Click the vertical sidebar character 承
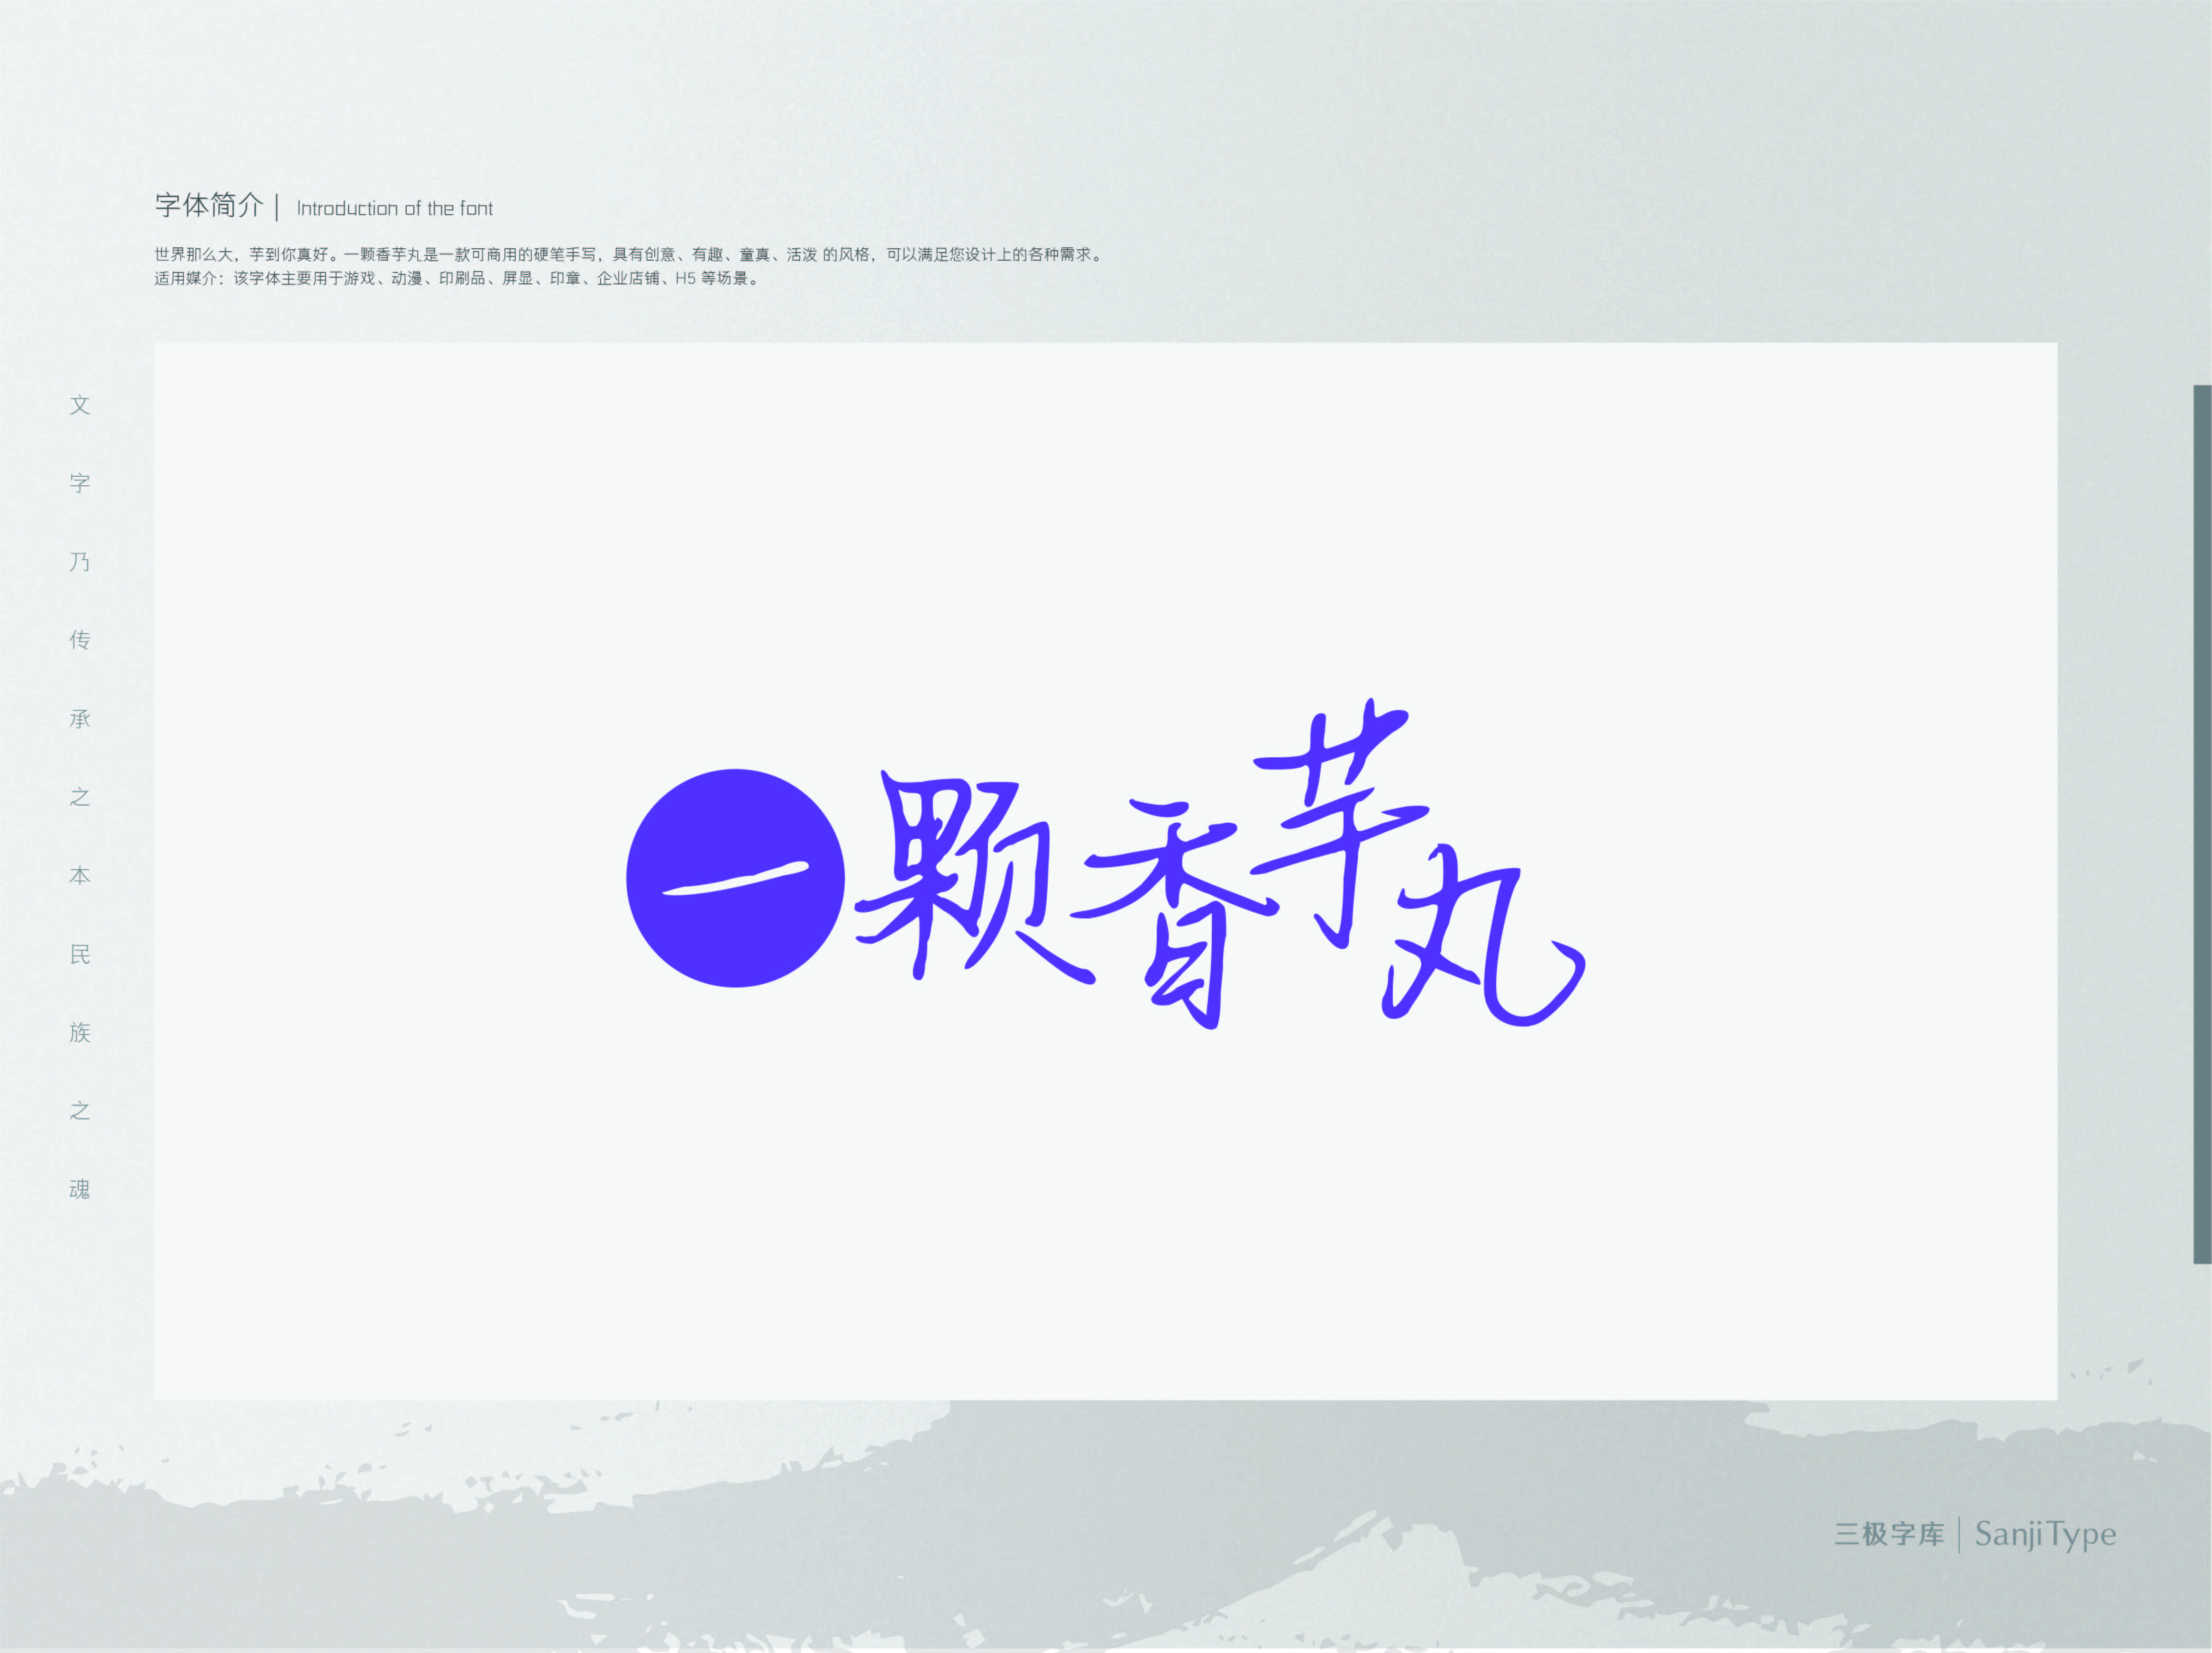This screenshot has width=2212, height=1653. (80, 718)
